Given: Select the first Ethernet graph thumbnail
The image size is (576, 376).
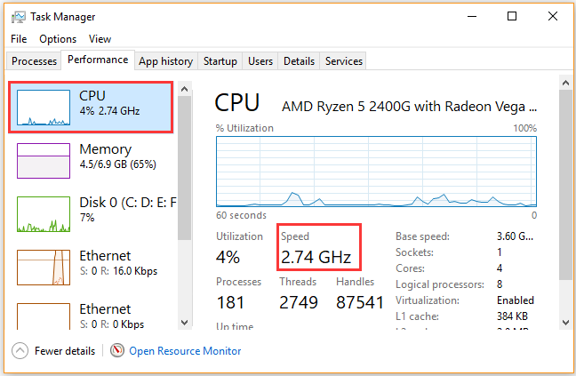Looking at the screenshot, I should pyautogui.click(x=44, y=267).
